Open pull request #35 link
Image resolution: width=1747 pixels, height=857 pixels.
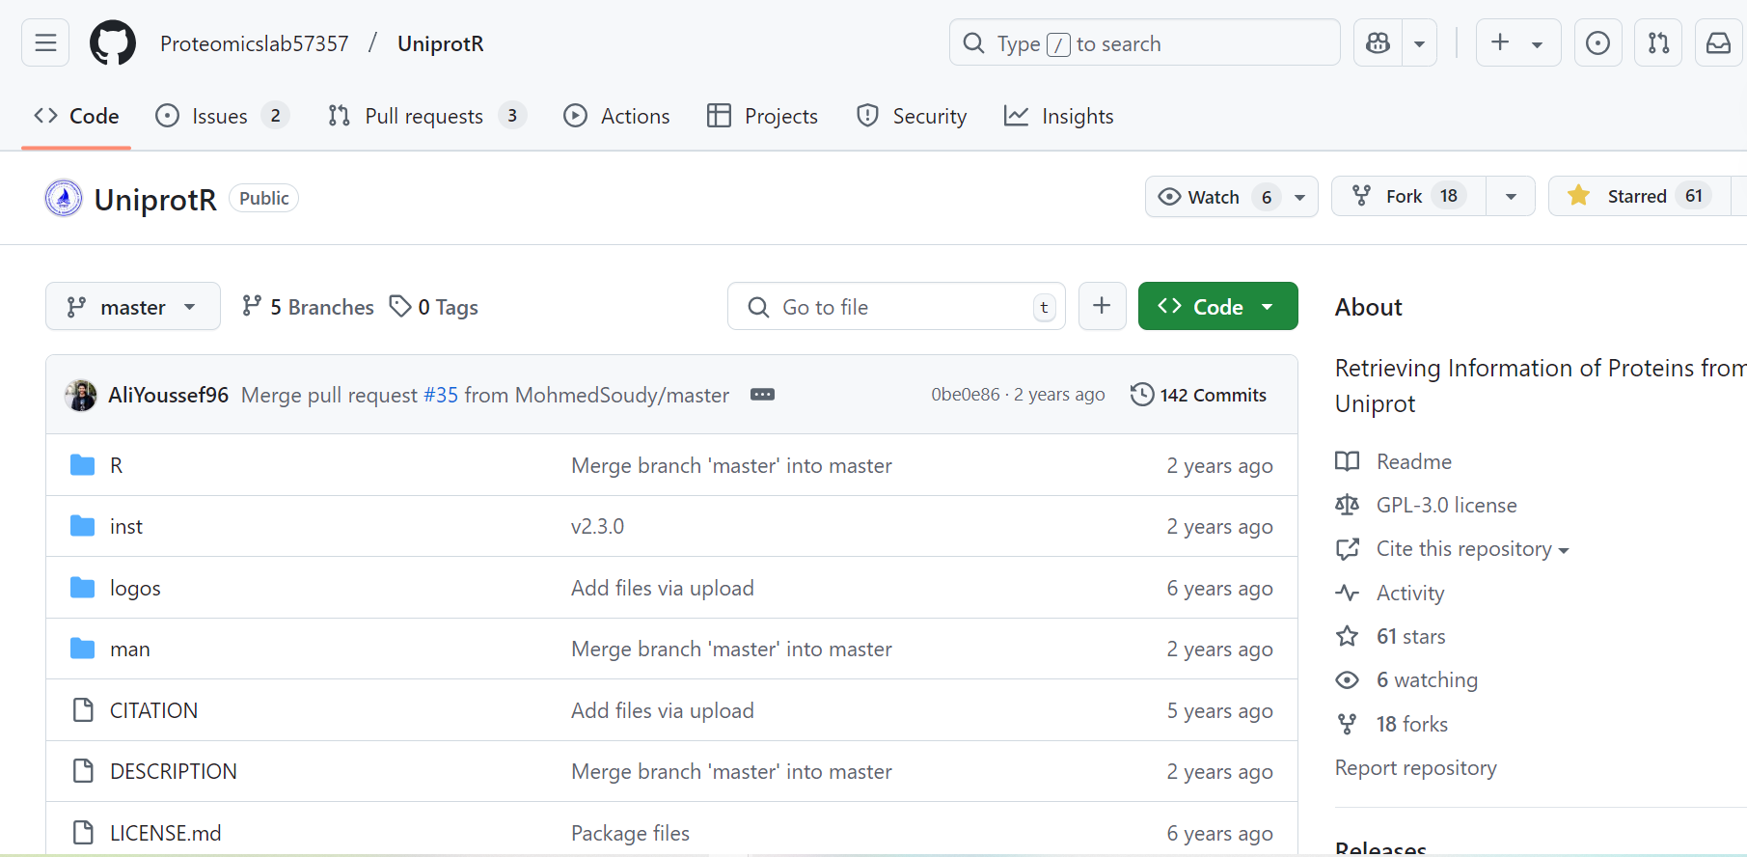click(x=441, y=395)
